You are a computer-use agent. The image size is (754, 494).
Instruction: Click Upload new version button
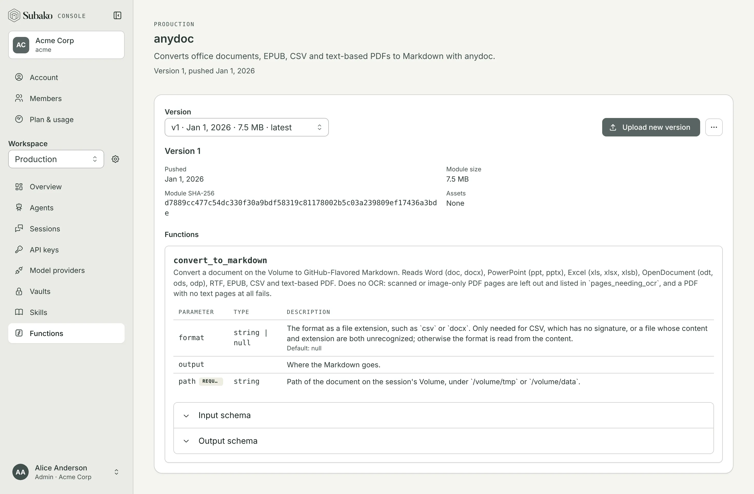pyautogui.click(x=651, y=127)
